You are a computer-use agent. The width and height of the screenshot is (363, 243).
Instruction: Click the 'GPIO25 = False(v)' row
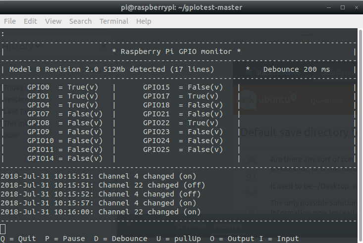[183, 149]
